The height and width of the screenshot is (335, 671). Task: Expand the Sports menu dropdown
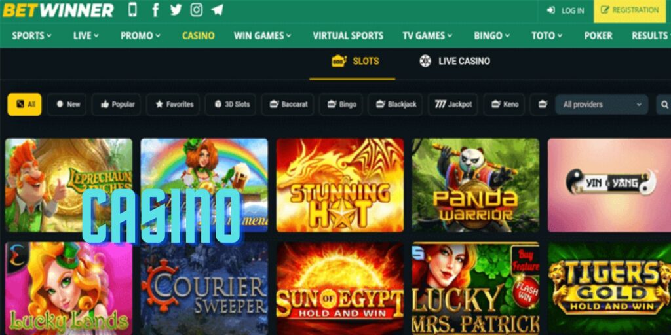(x=31, y=36)
